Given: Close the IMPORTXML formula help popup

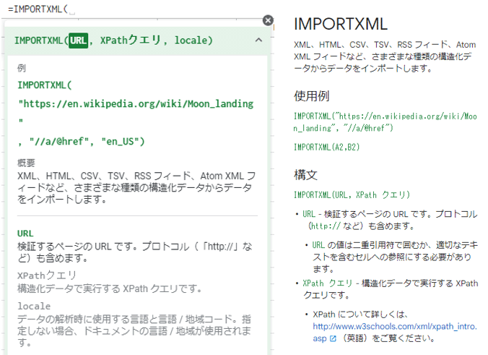Looking at the screenshot, I should pyautogui.click(x=268, y=20).
